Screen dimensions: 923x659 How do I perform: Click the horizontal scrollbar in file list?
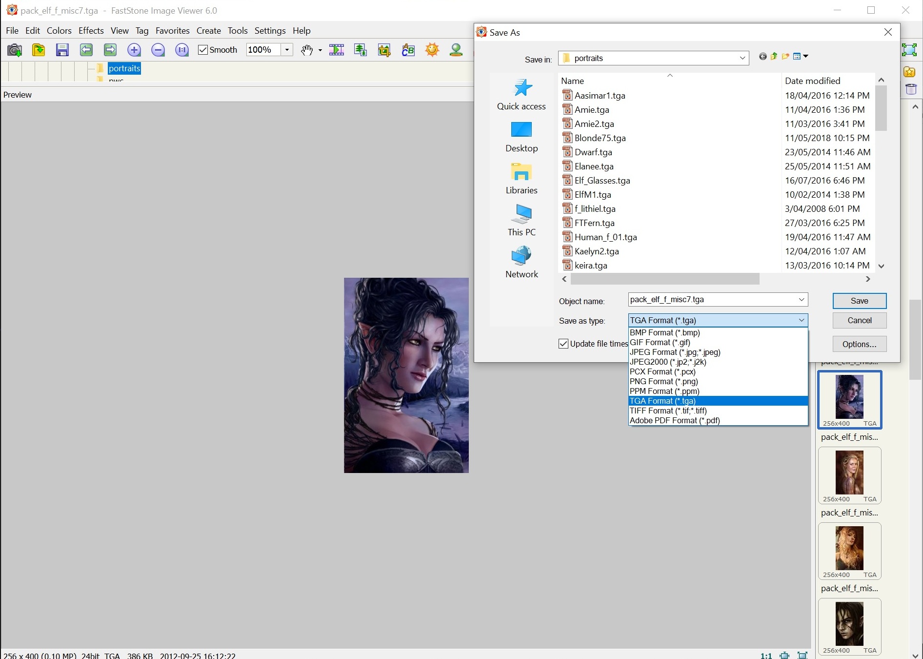pyautogui.click(x=665, y=279)
